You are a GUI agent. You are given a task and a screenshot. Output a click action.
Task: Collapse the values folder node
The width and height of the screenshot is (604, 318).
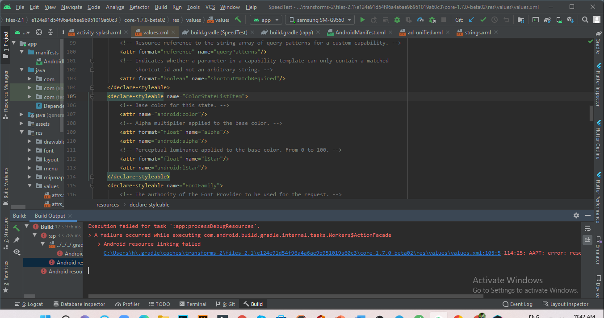pyautogui.click(x=29, y=186)
